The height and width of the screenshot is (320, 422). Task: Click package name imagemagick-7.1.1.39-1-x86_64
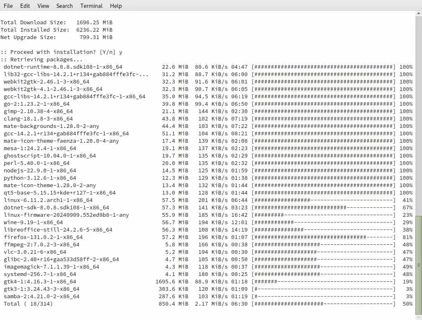(52, 267)
